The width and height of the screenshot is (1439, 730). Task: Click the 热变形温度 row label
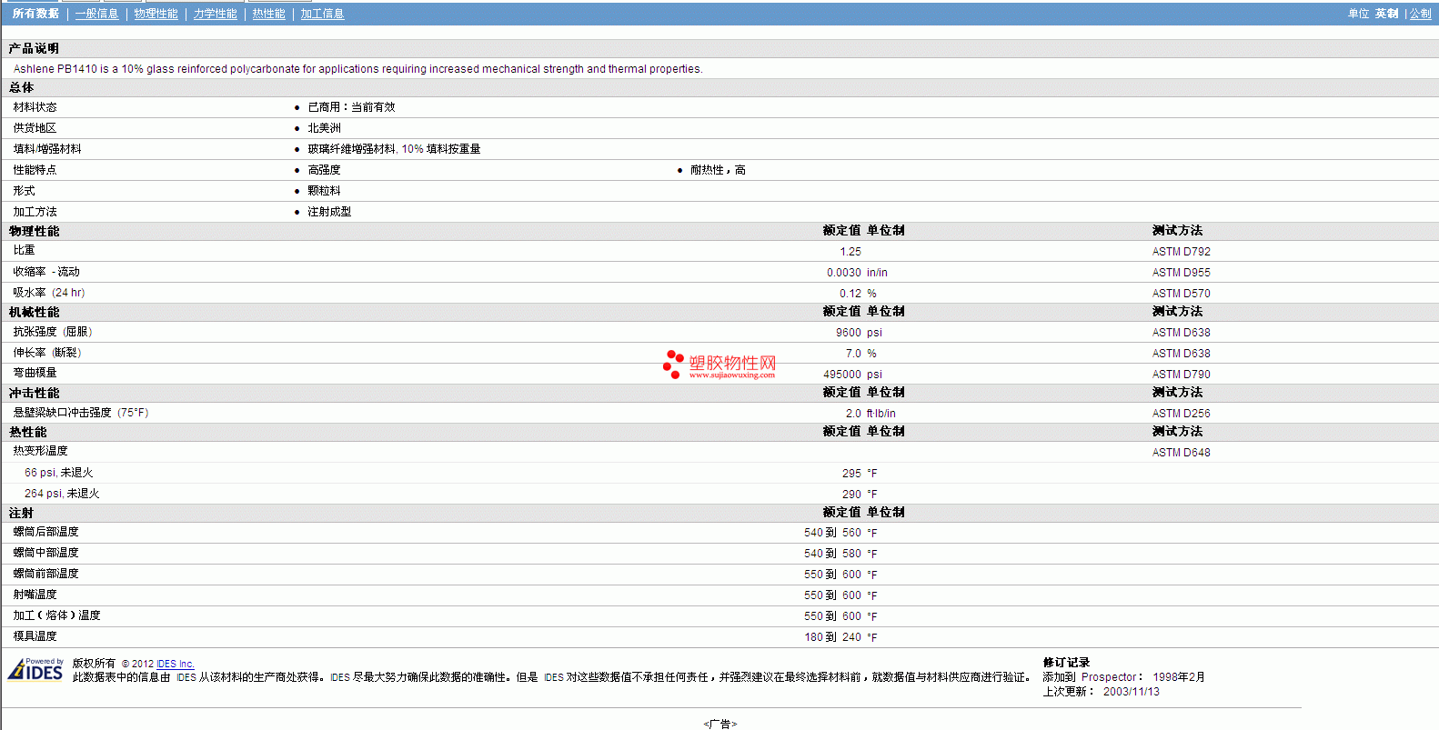(40, 451)
